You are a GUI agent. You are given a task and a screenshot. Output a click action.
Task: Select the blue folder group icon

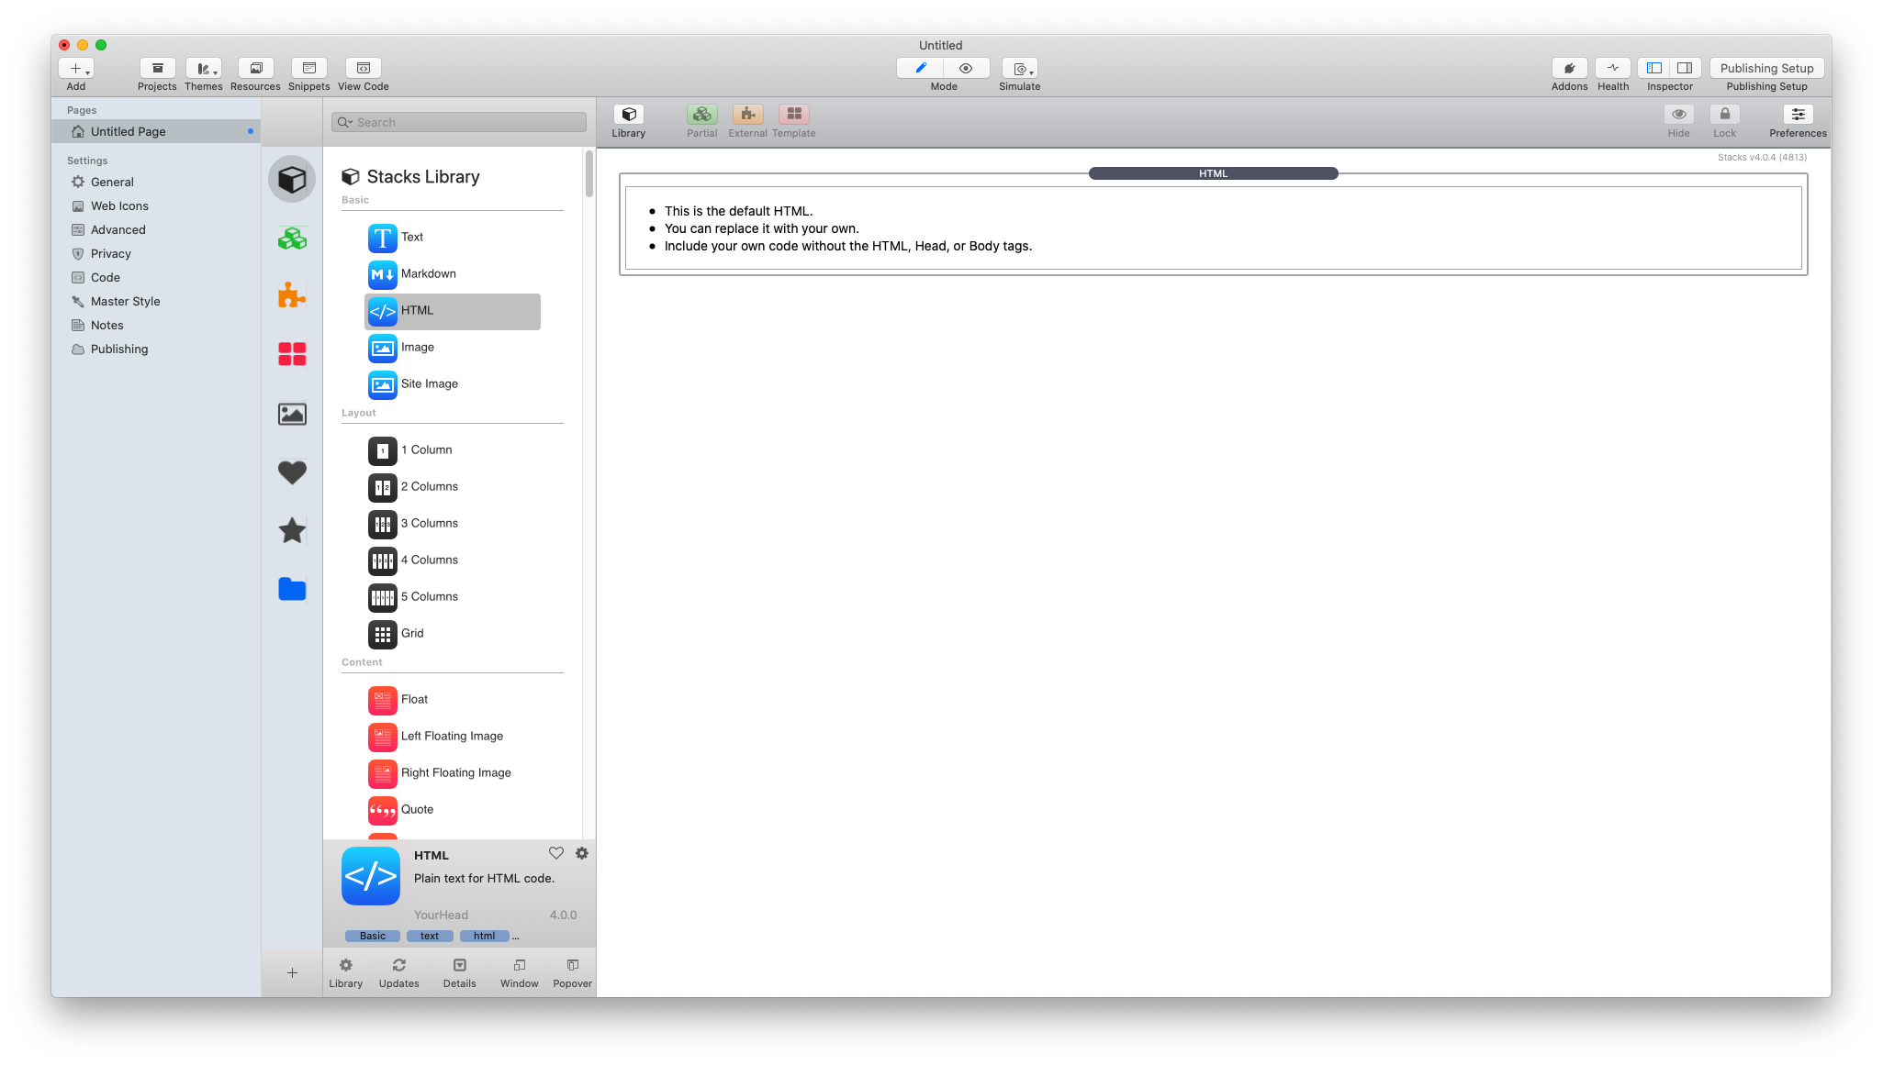292,589
